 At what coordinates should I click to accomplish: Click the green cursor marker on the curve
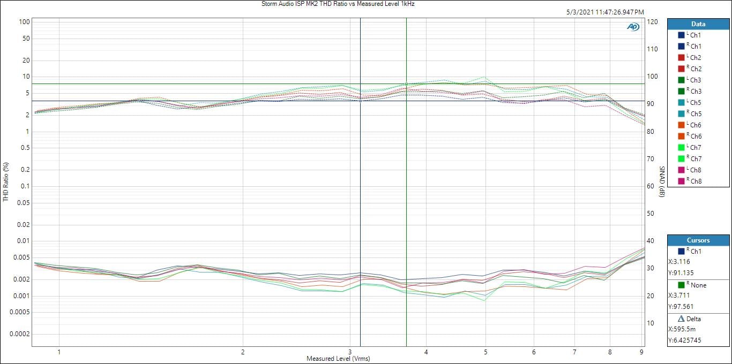tap(406, 84)
